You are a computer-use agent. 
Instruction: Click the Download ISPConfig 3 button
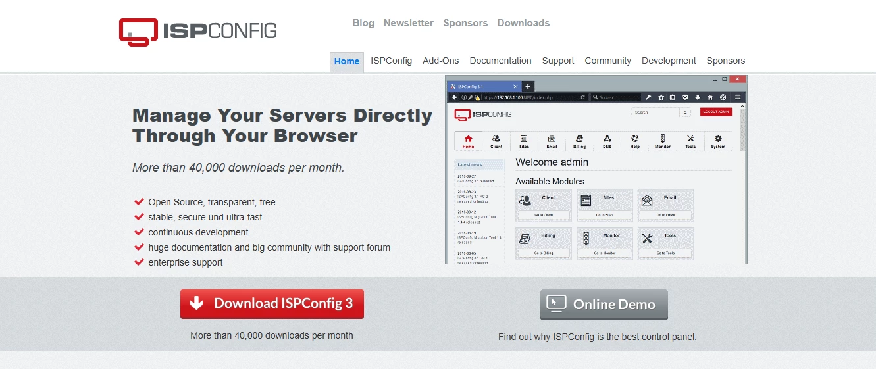coord(272,304)
